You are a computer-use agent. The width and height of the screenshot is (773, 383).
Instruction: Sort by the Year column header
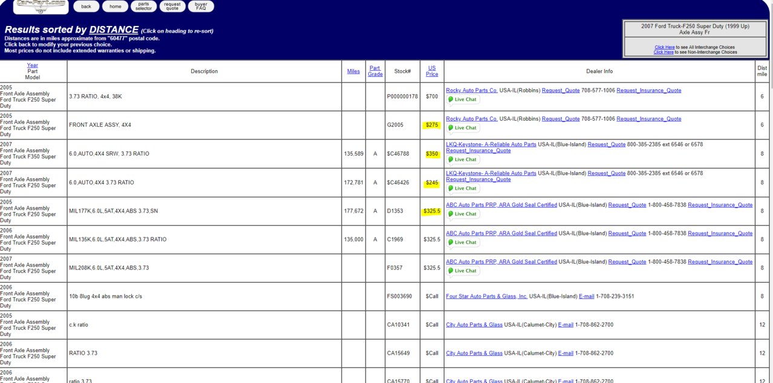33,65
